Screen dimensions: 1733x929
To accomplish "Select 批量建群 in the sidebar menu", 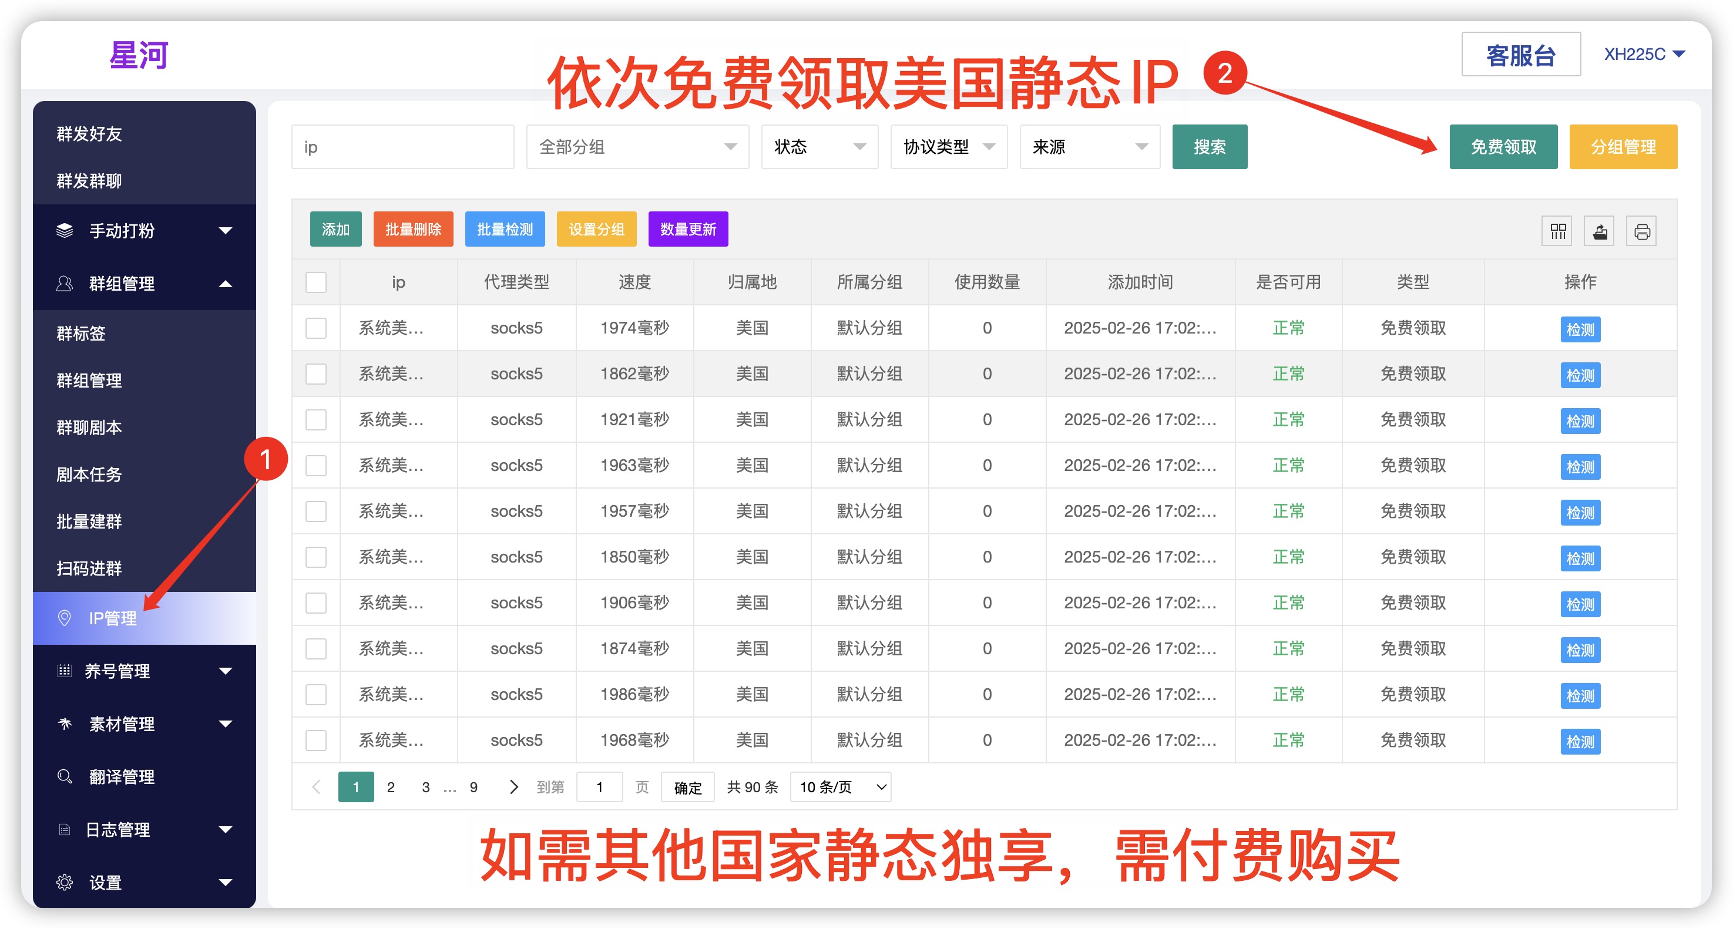I will pyautogui.click(x=89, y=521).
